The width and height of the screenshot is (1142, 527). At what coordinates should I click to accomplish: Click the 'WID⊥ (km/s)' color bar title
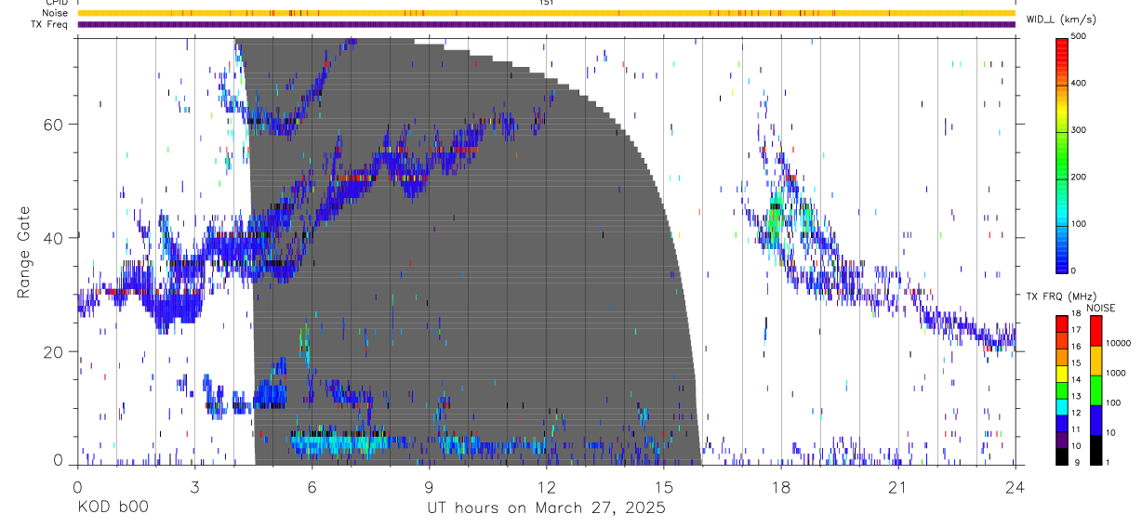[1060, 20]
